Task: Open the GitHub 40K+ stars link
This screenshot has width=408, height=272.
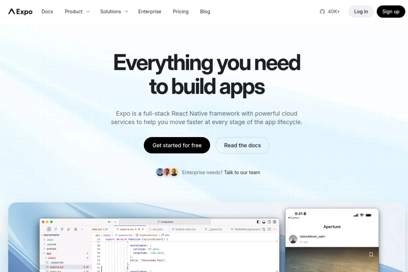Action: pyautogui.click(x=330, y=11)
